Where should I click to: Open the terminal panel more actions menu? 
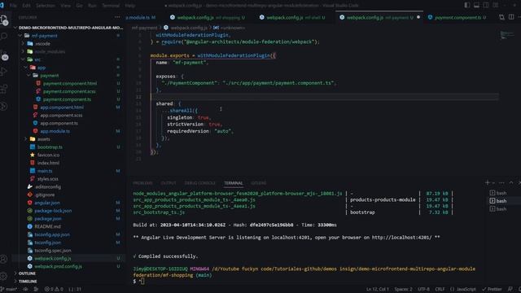click(x=501, y=182)
